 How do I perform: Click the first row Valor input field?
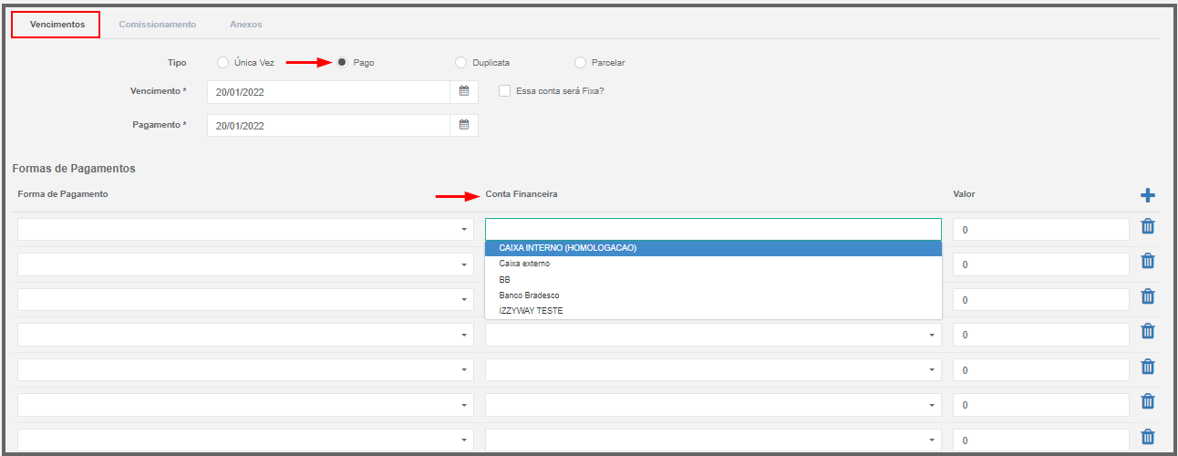[x=1041, y=230]
